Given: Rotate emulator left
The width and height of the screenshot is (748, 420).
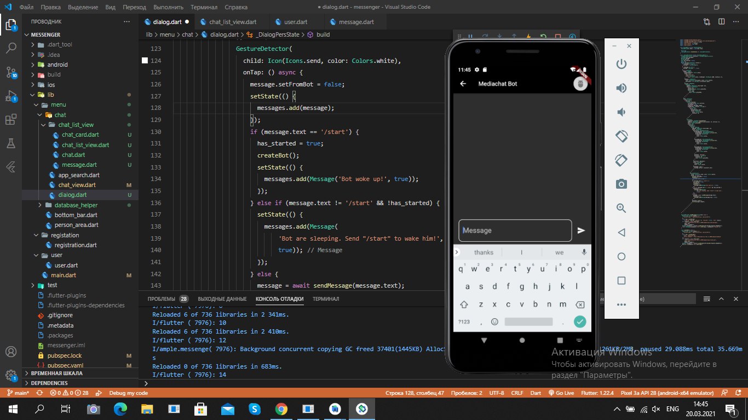Looking at the screenshot, I should [621, 136].
